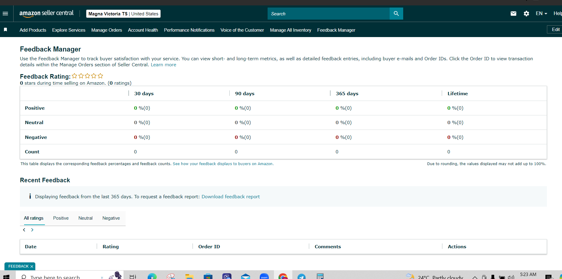Click the Count value under Lifetime
This screenshot has width=562, height=279.
(449, 152)
